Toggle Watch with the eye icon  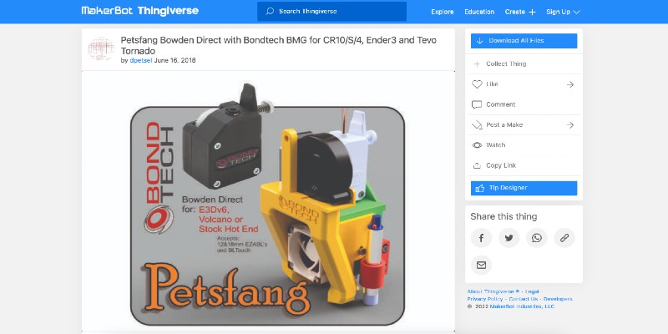[477, 145]
